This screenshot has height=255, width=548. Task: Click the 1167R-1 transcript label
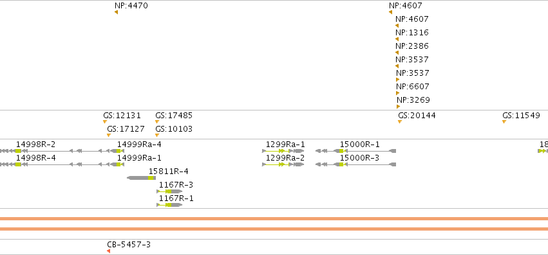(176, 199)
